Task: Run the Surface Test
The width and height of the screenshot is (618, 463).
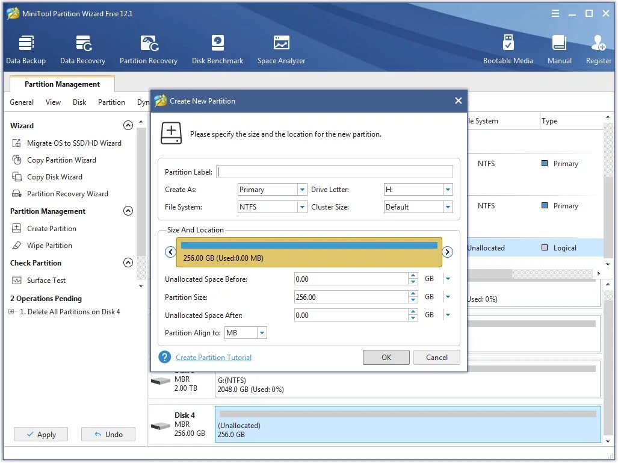Action: coord(39,281)
